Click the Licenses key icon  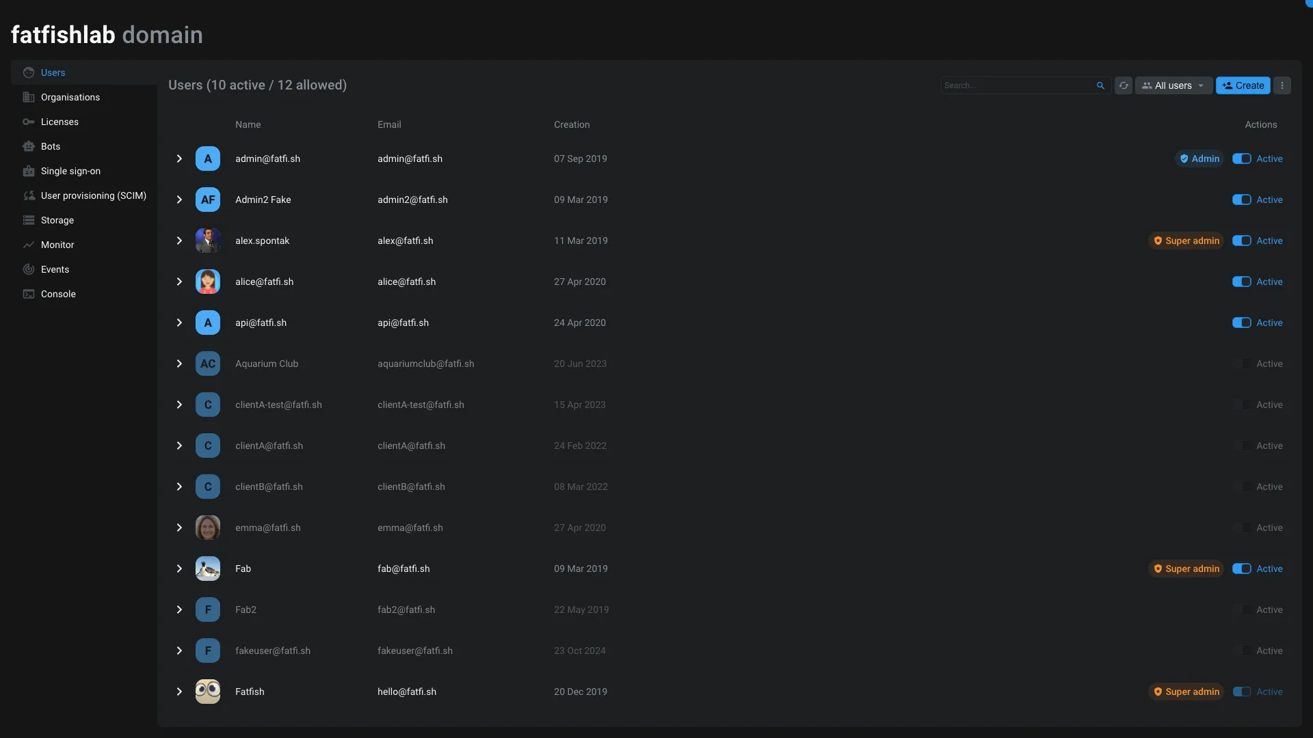tap(29, 122)
